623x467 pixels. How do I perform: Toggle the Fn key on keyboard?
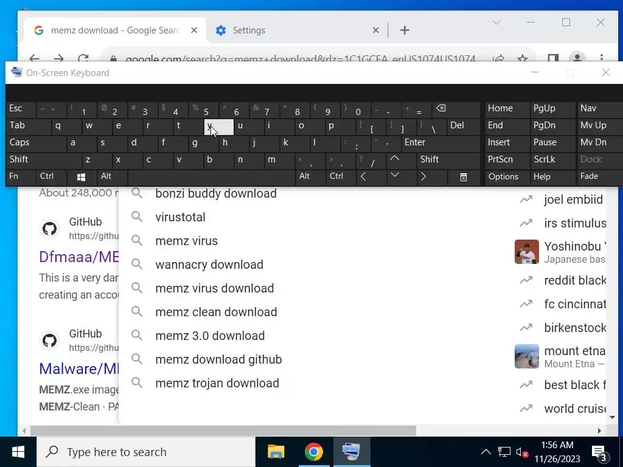pyautogui.click(x=21, y=177)
